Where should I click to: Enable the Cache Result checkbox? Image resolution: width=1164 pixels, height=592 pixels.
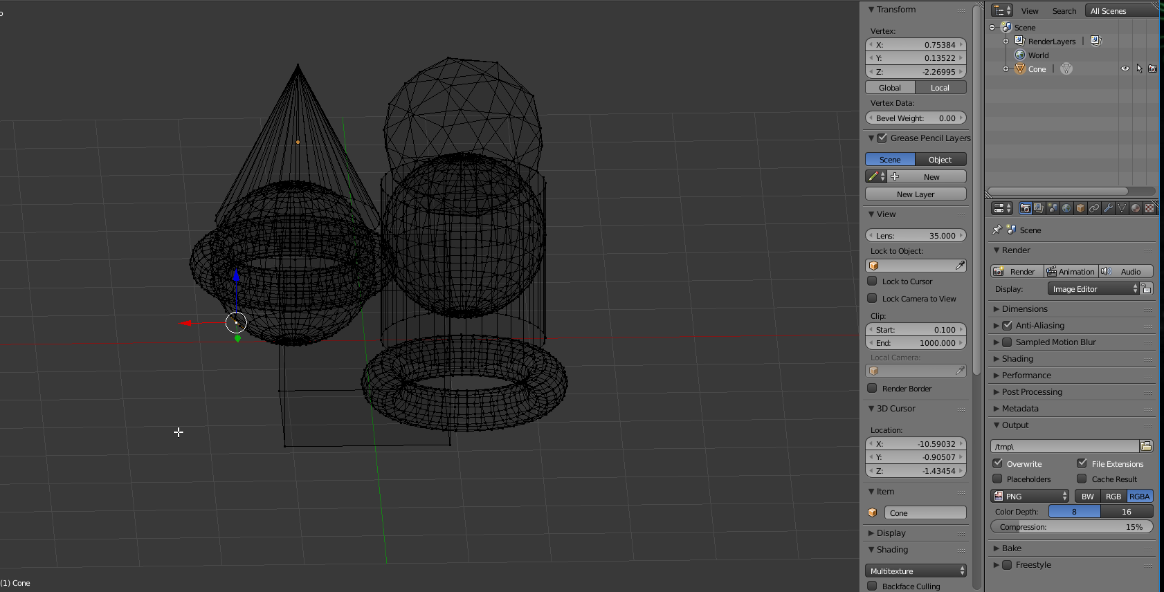coord(1082,479)
